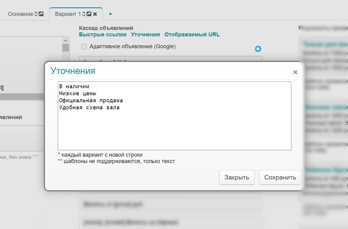Click the share arrow icon on Основное tab

[x=41, y=14]
